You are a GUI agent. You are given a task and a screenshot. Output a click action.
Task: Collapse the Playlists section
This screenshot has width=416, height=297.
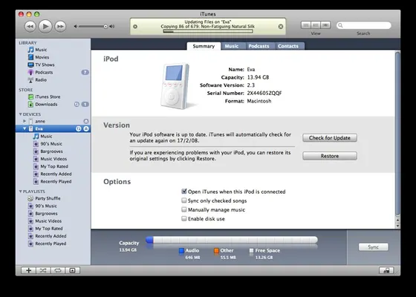pyautogui.click(x=20, y=192)
